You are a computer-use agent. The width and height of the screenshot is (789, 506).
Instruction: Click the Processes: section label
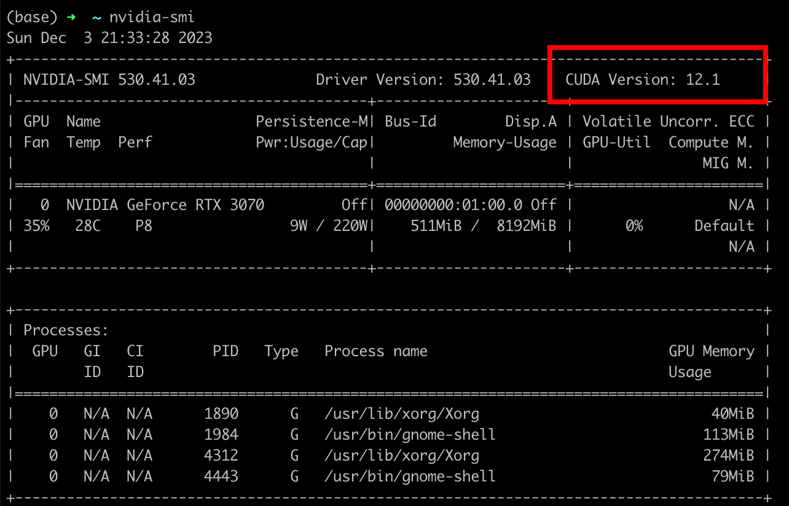(66, 330)
